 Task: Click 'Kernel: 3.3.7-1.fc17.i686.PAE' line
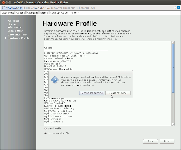click(60, 101)
